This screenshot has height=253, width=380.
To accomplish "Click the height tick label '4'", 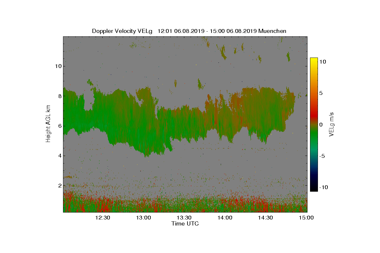I will click(x=59, y=156).
